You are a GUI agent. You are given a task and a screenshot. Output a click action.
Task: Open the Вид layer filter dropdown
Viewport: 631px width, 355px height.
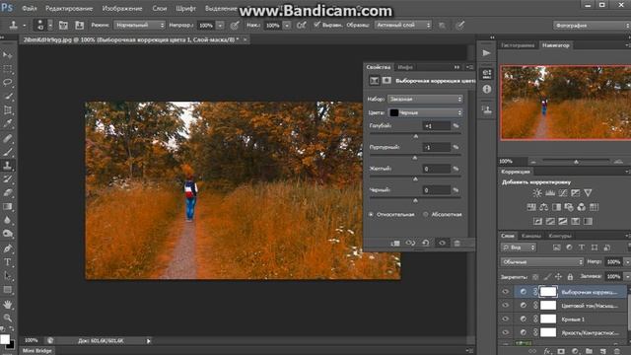pos(519,248)
